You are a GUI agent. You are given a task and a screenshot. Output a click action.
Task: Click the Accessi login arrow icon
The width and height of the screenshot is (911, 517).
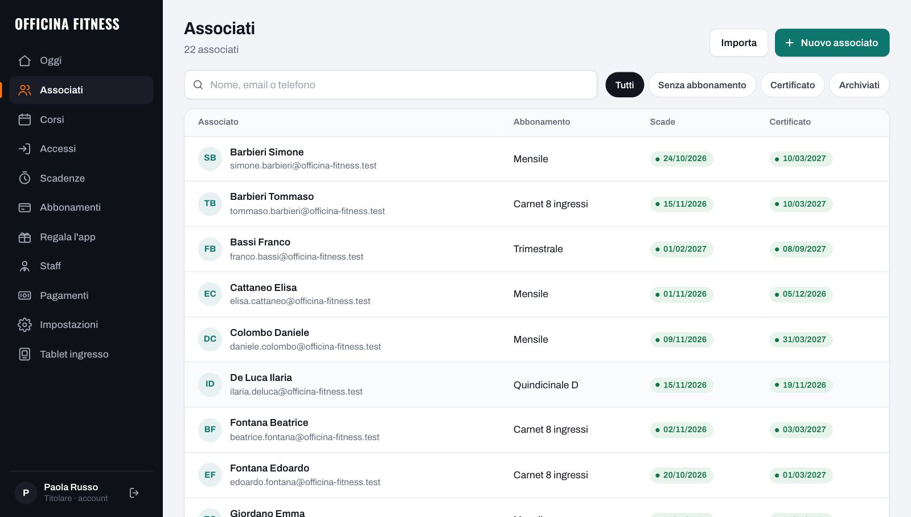[x=24, y=149]
